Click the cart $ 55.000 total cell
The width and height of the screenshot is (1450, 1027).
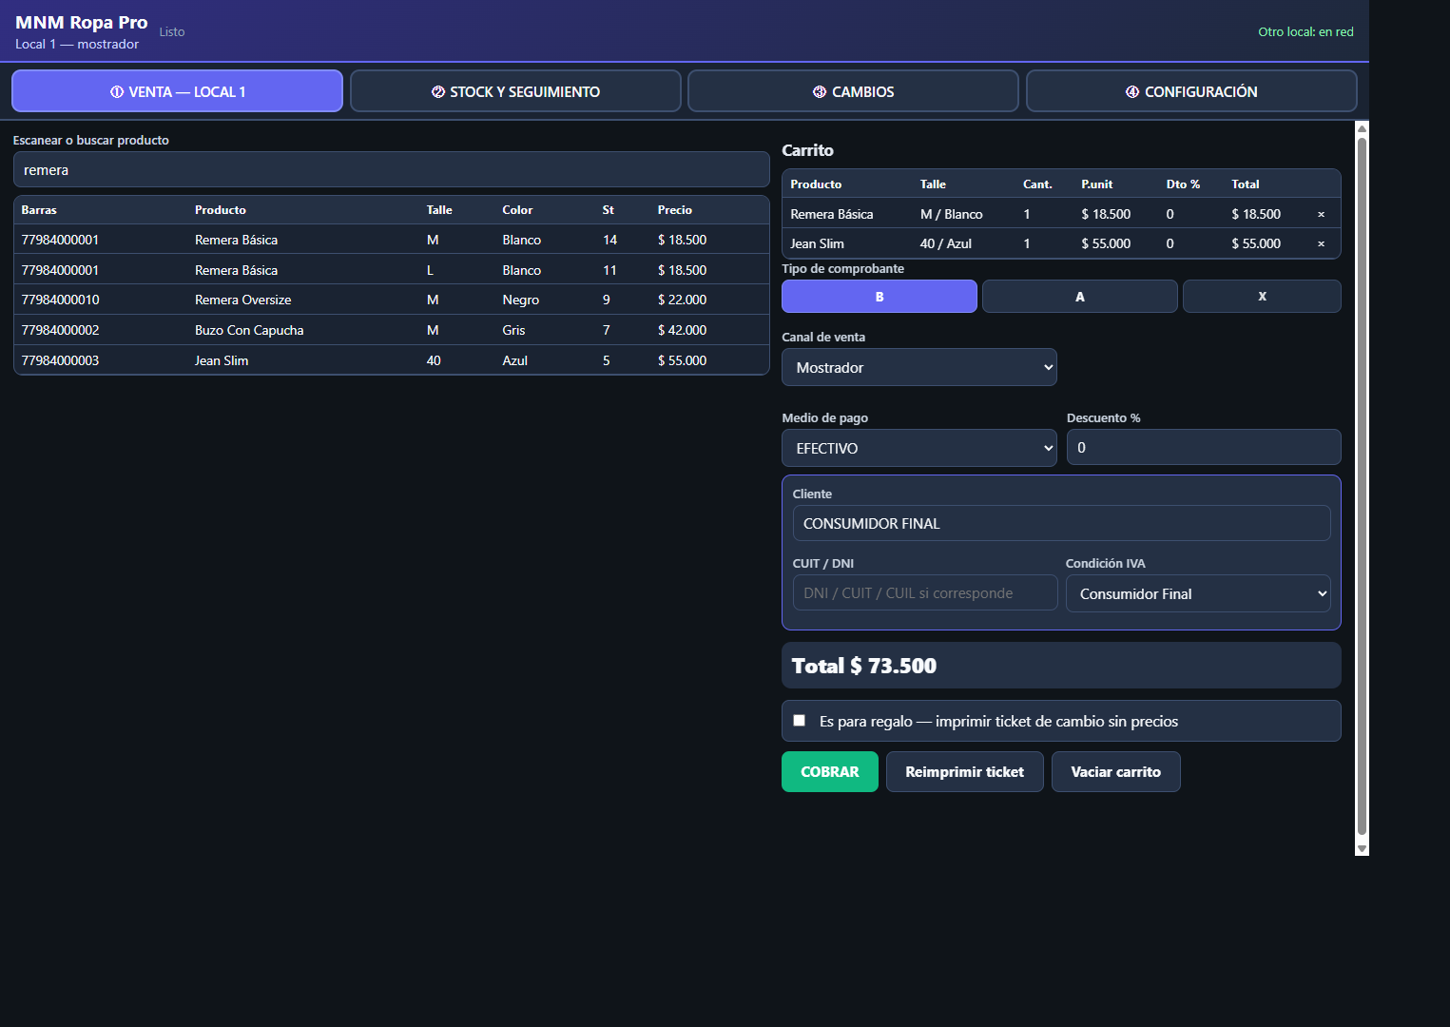1256,243
